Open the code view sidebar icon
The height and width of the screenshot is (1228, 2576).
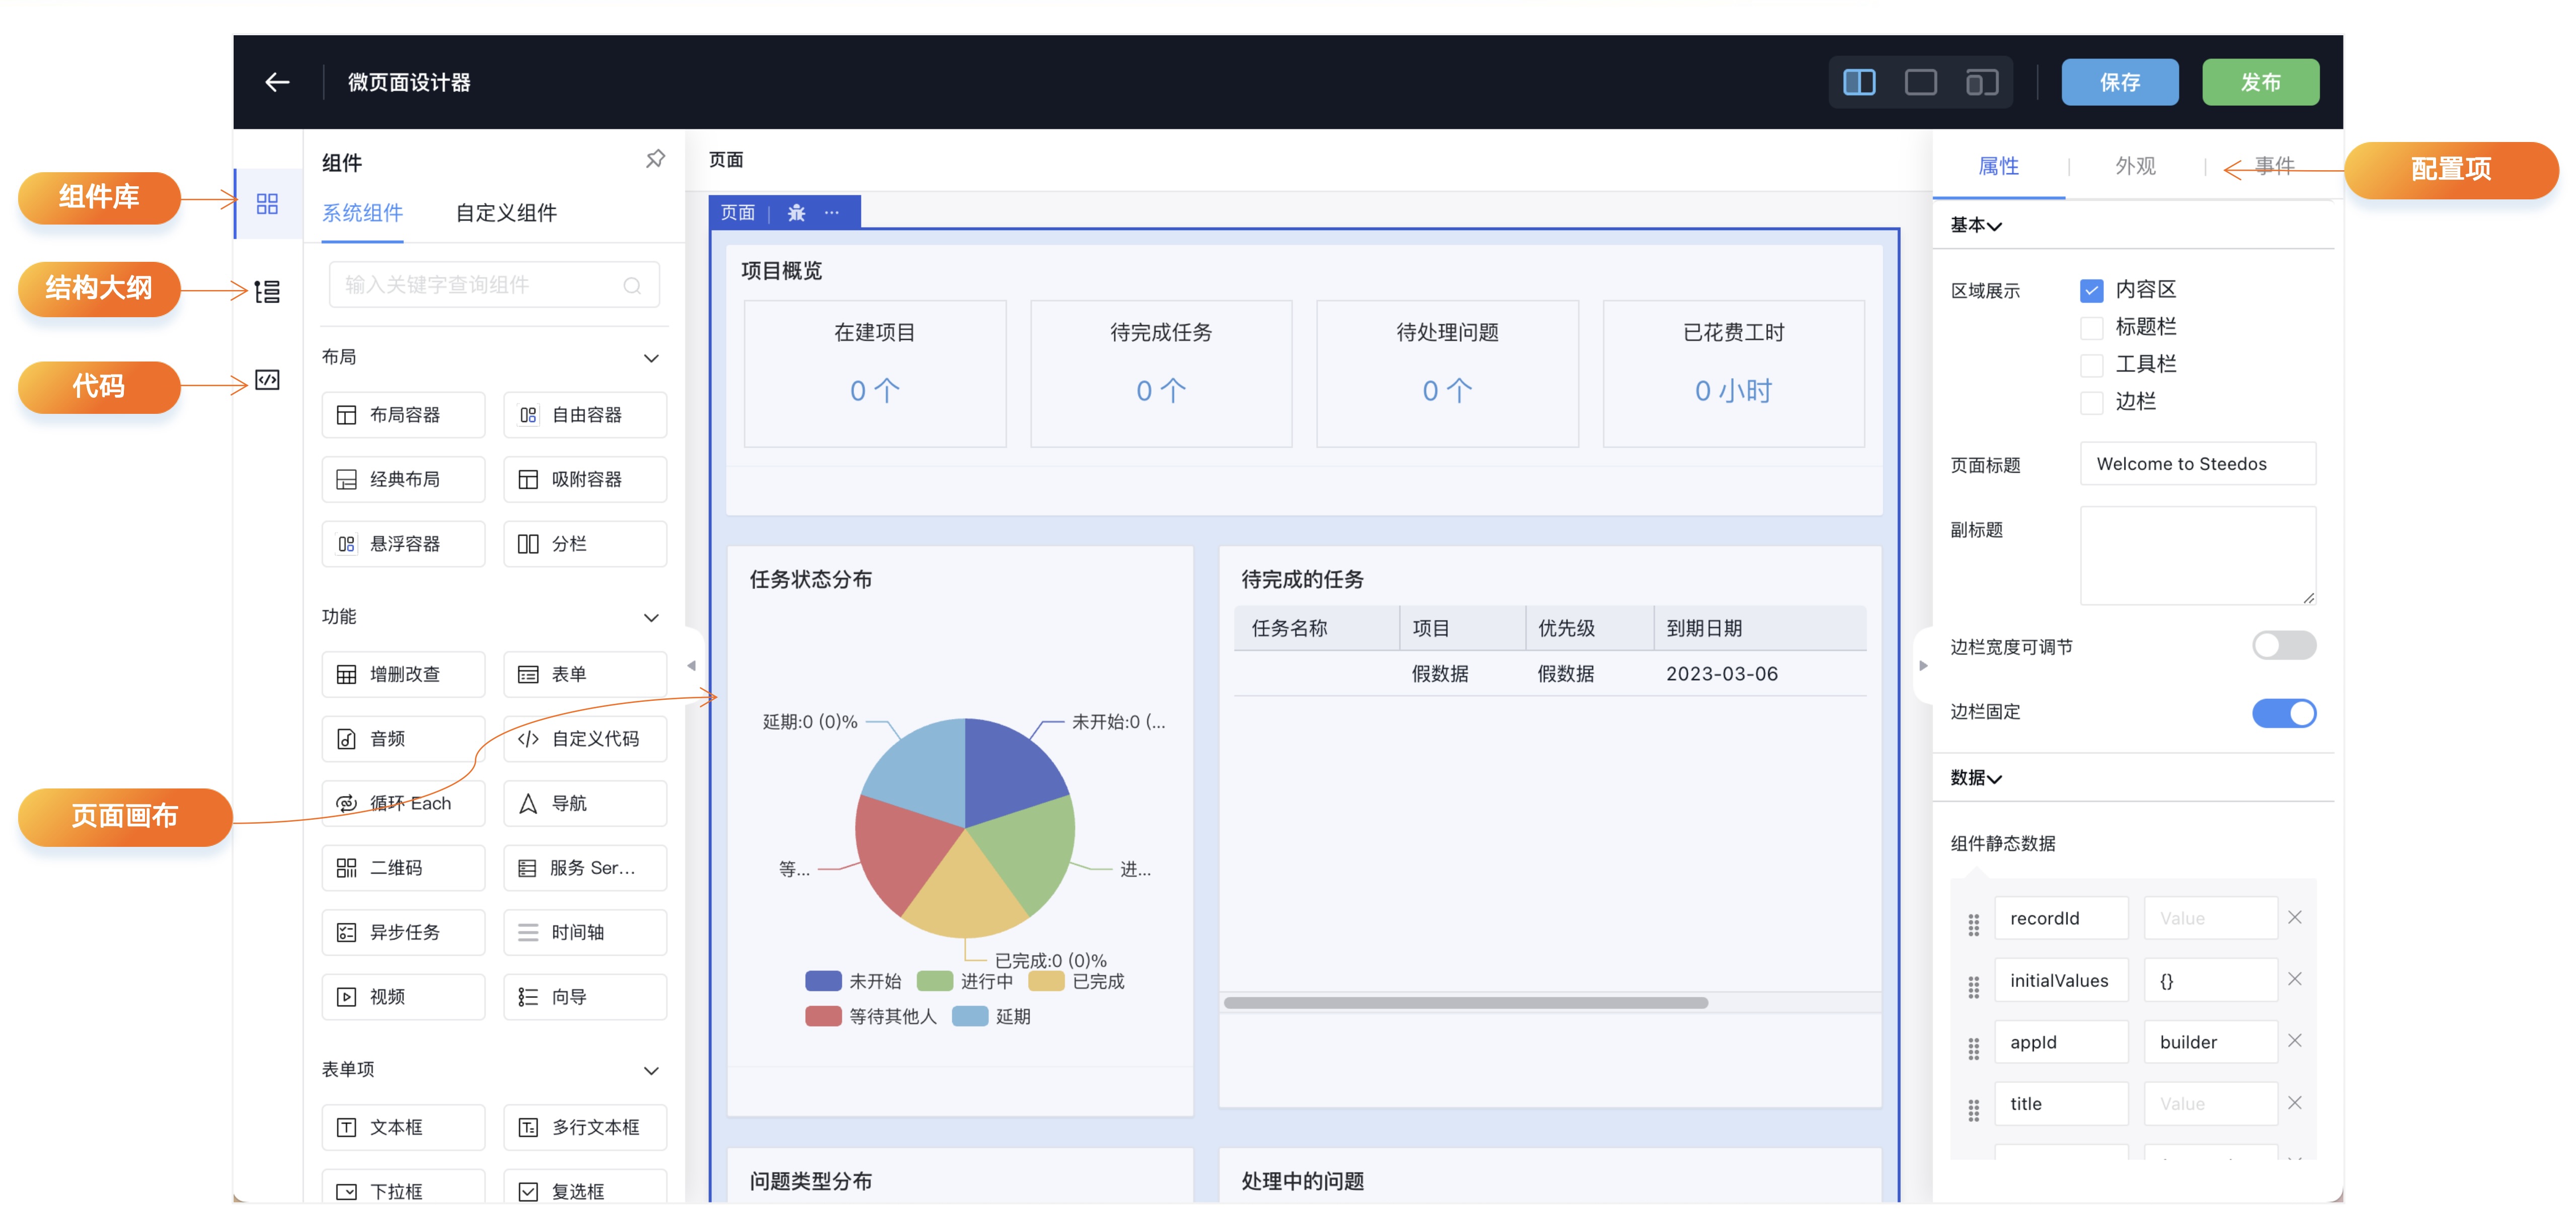coord(267,380)
